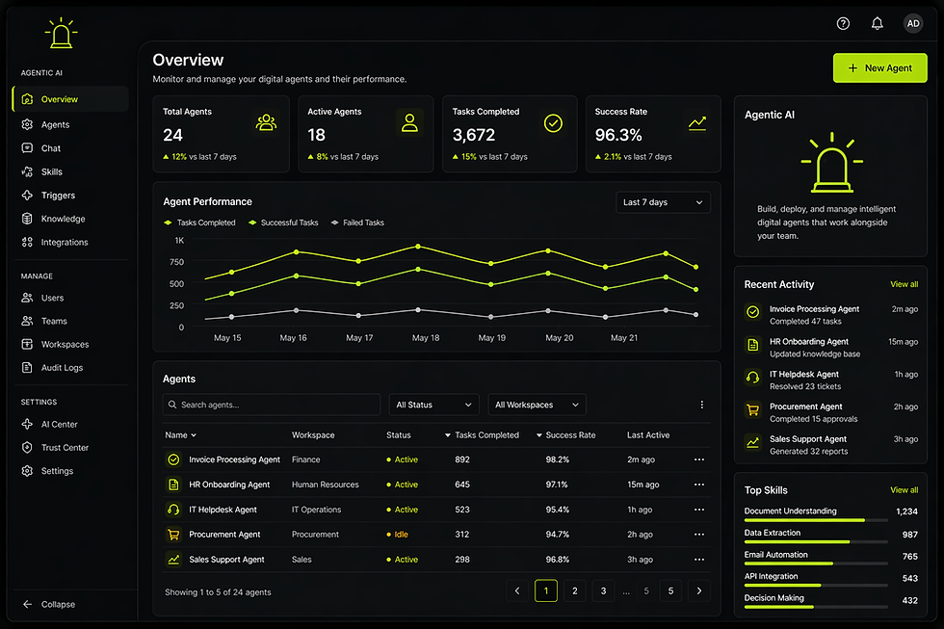Go to page 2 of agents

click(x=575, y=591)
